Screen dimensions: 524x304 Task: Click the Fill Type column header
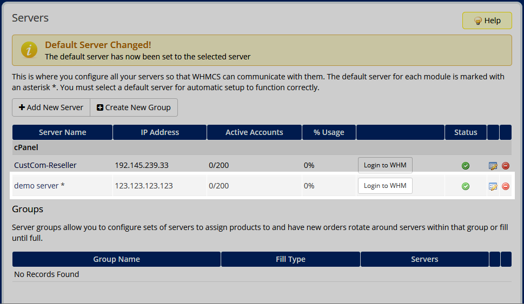point(290,259)
